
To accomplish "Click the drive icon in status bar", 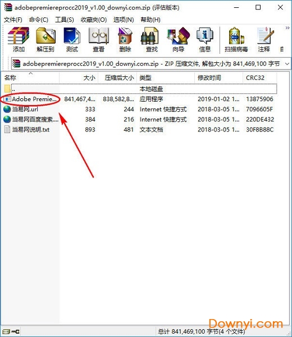I will (6, 331).
